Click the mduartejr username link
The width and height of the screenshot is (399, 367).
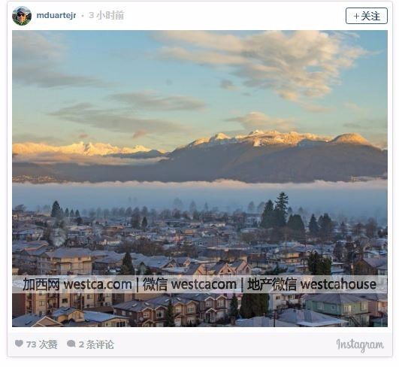[56, 15]
